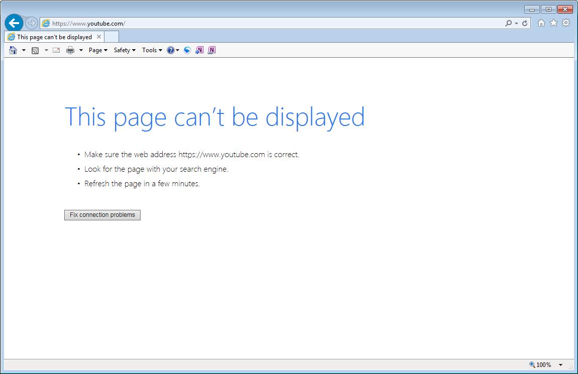
Task: Expand the Print dropdown arrow
Action: click(81, 50)
